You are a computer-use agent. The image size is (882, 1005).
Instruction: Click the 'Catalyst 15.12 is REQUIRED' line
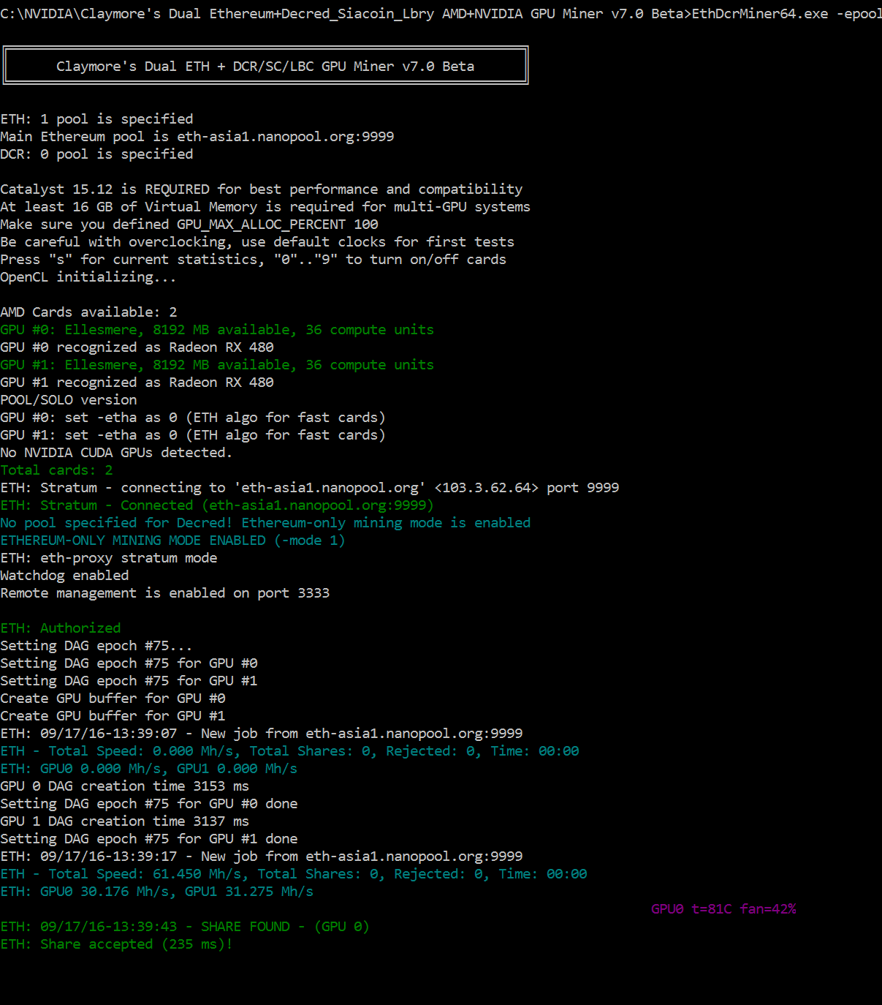pos(262,189)
